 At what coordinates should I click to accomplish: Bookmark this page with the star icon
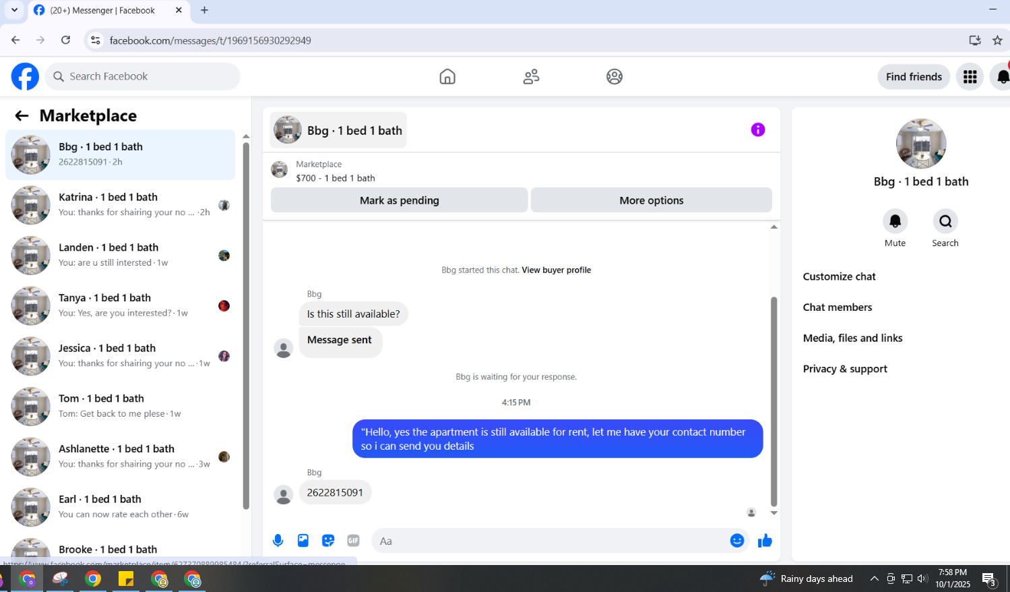998,40
